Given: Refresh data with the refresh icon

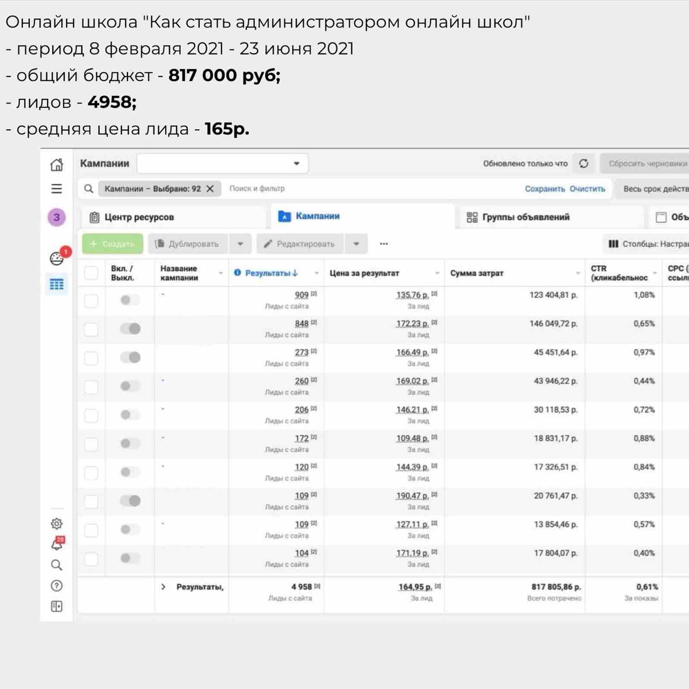Looking at the screenshot, I should coord(584,163).
